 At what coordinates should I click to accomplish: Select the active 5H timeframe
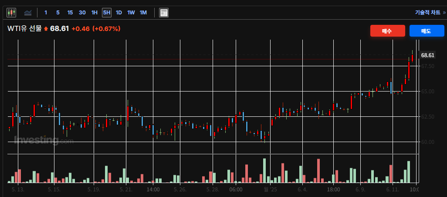coord(107,13)
